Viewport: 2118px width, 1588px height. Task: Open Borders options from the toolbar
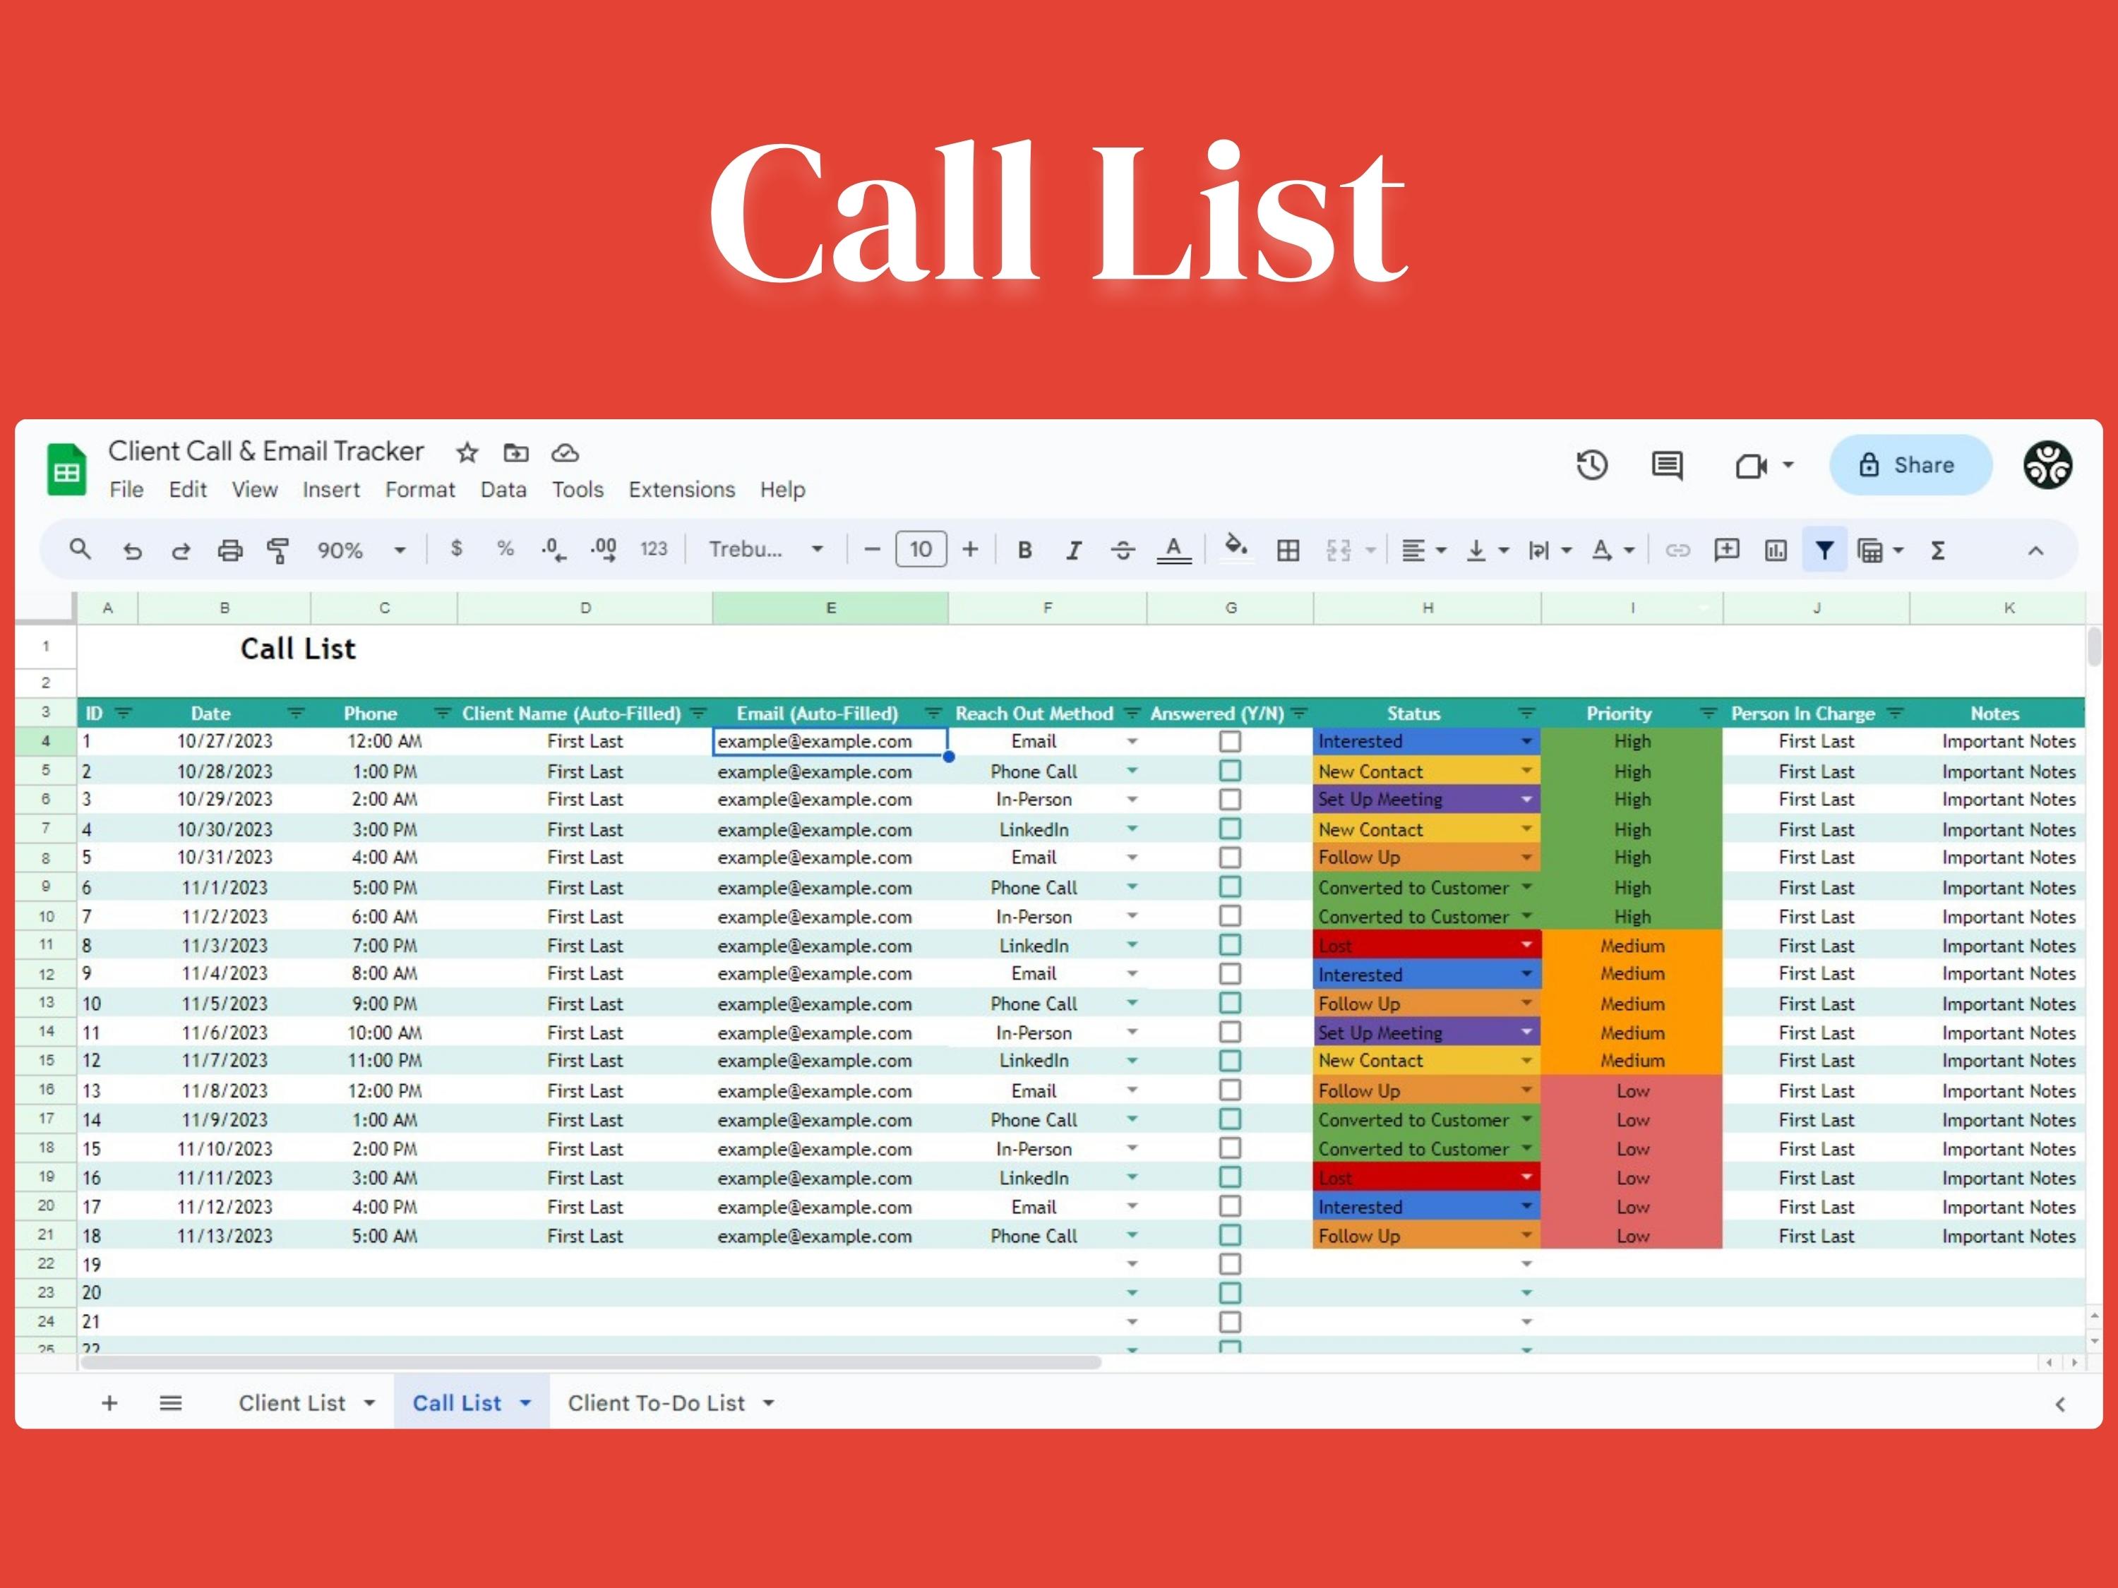[x=1288, y=549]
